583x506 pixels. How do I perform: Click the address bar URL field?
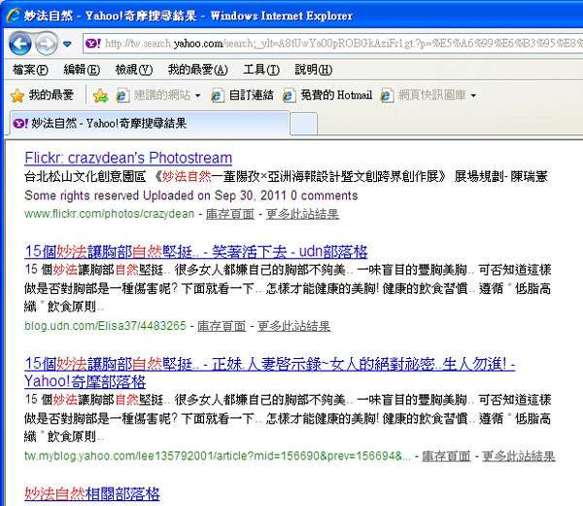click(332, 44)
